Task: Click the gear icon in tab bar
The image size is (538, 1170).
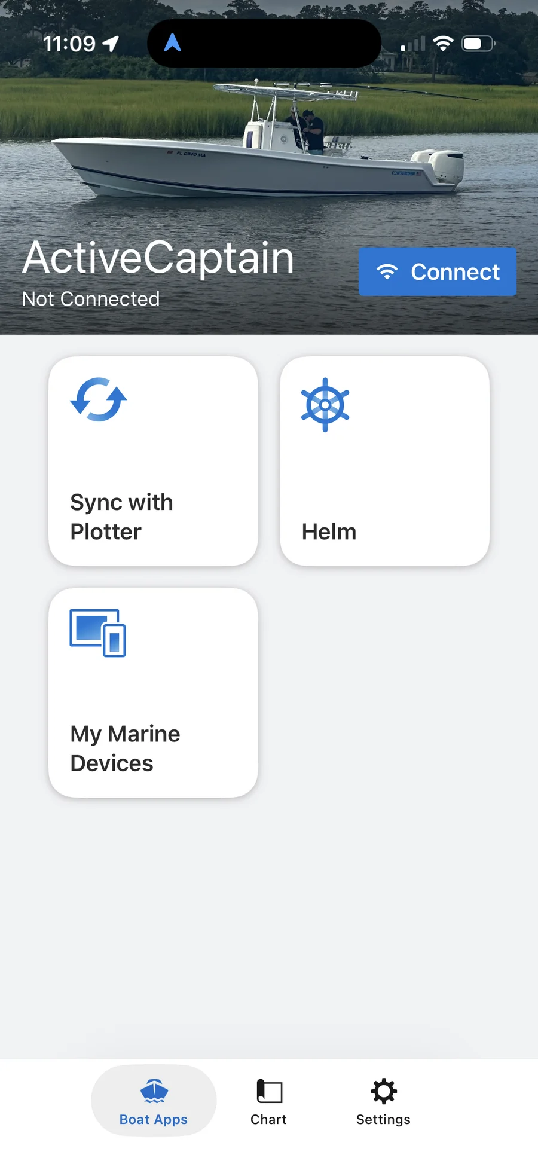Action: (384, 1091)
